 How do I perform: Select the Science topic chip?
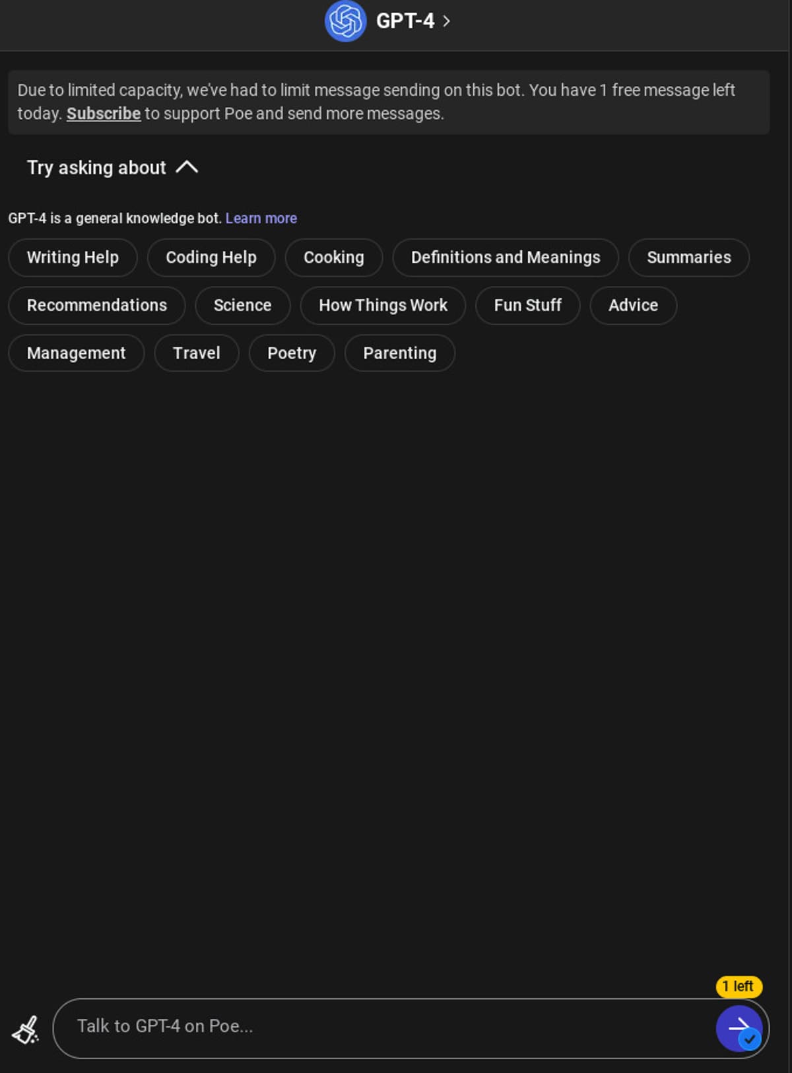pyautogui.click(x=242, y=305)
